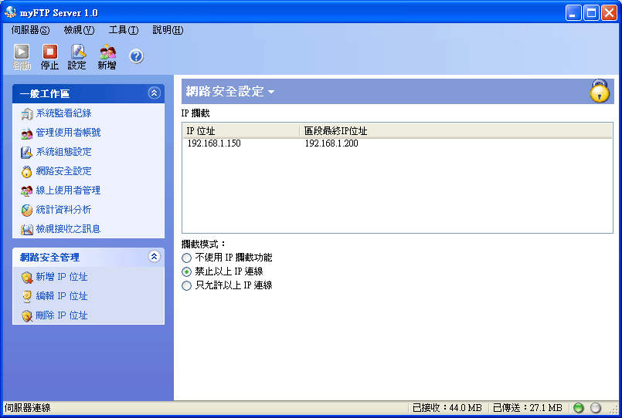Minimize the myFTP Server window
Screen dimensions: 622x418
573,13
